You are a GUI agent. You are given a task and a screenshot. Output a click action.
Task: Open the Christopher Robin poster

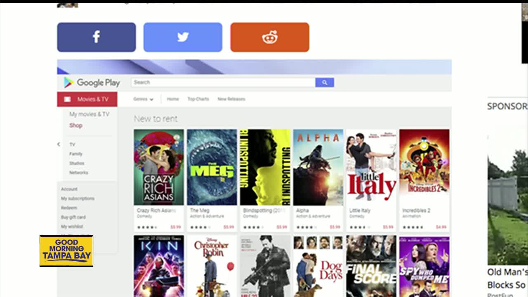[212, 266]
